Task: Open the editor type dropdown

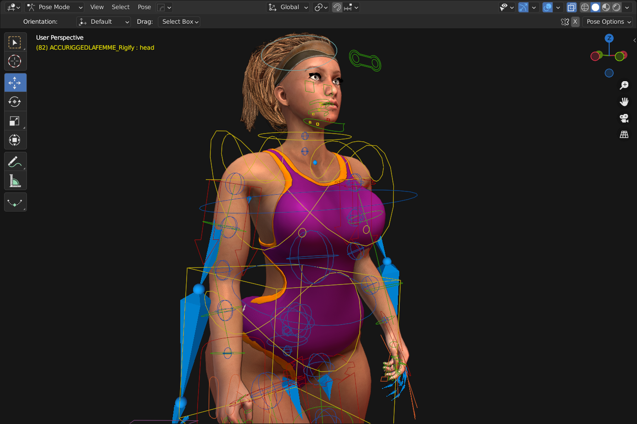Action: pyautogui.click(x=13, y=7)
